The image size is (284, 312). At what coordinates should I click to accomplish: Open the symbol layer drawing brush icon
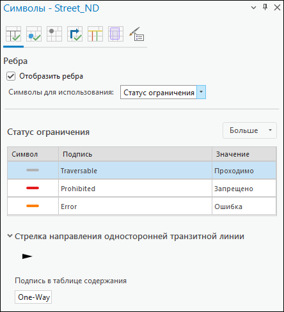137,34
